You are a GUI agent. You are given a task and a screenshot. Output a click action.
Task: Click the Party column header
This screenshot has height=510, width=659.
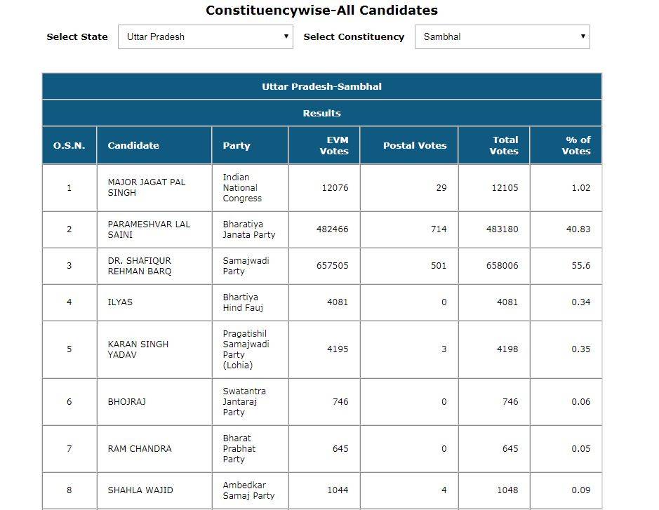pyautogui.click(x=237, y=146)
